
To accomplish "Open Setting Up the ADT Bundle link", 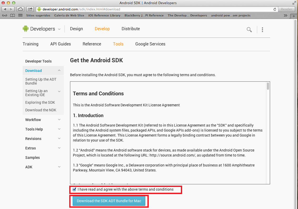I will pyautogui.click(x=41, y=81).
